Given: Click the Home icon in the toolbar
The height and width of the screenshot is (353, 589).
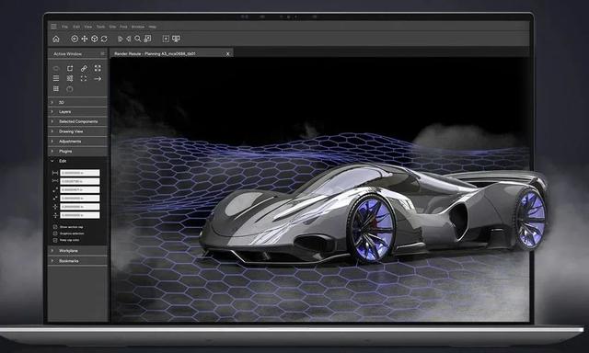Looking at the screenshot, I should pos(56,39).
